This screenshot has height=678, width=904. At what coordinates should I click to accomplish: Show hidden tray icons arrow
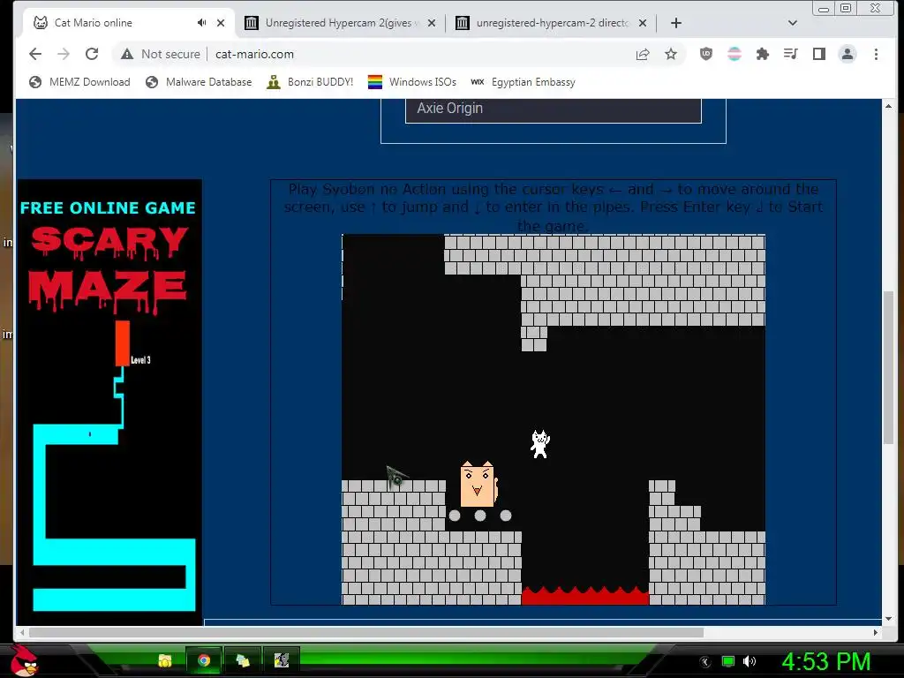(704, 662)
